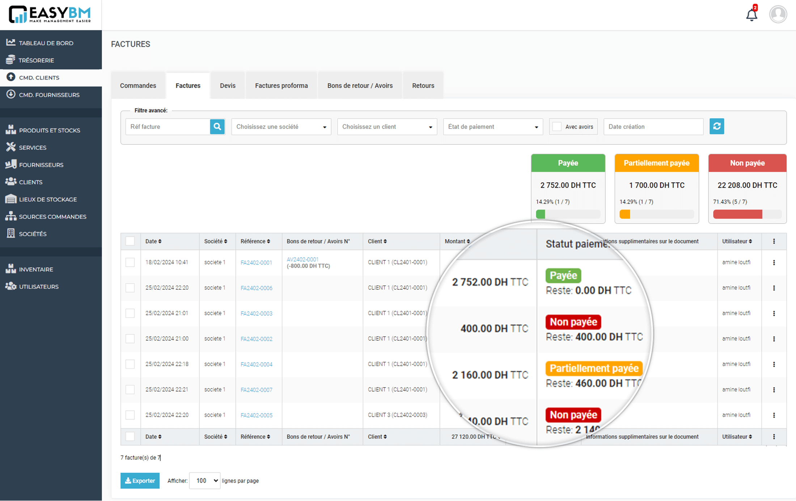Open the Choisissez une société dropdown
The height and width of the screenshot is (501, 796).
click(x=281, y=127)
